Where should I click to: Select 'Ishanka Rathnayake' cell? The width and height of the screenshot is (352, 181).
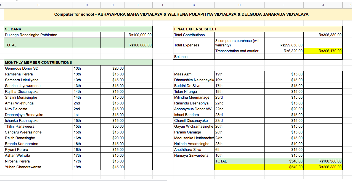(38, 120)
